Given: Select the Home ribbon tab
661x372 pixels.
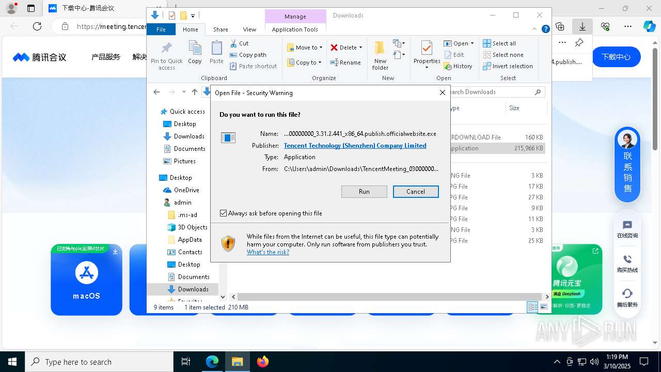Looking at the screenshot, I should click(190, 29).
